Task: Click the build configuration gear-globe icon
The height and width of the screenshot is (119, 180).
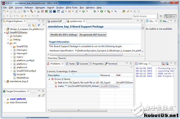Action: (25, 11)
